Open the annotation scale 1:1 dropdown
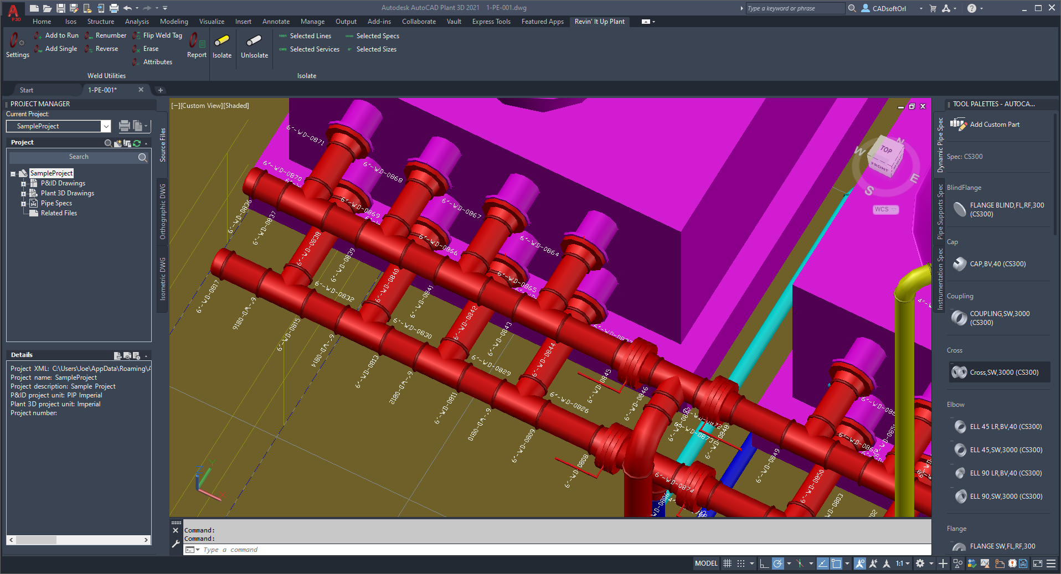Image resolution: width=1061 pixels, height=574 pixels. pos(903,563)
